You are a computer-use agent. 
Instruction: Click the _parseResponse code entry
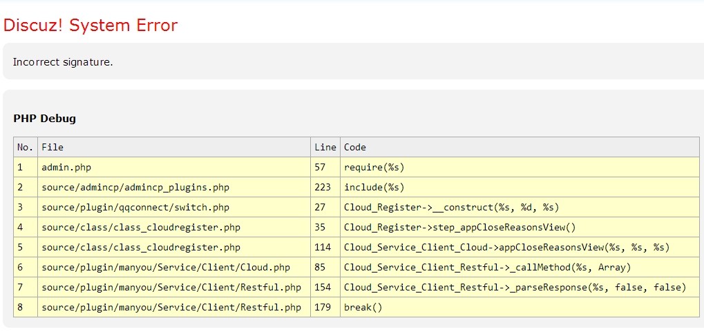click(x=515, y=287)
